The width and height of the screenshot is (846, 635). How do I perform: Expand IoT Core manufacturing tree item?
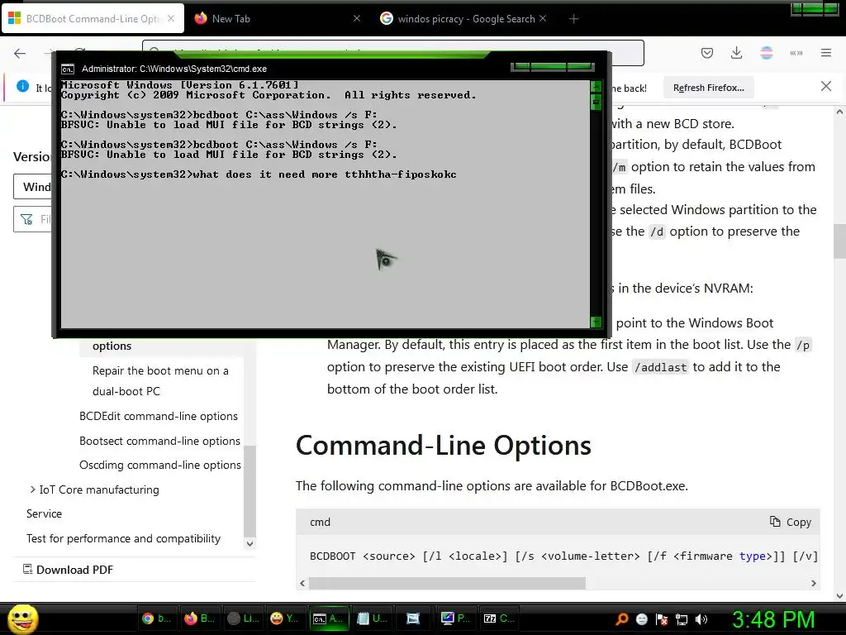point(32,489)
